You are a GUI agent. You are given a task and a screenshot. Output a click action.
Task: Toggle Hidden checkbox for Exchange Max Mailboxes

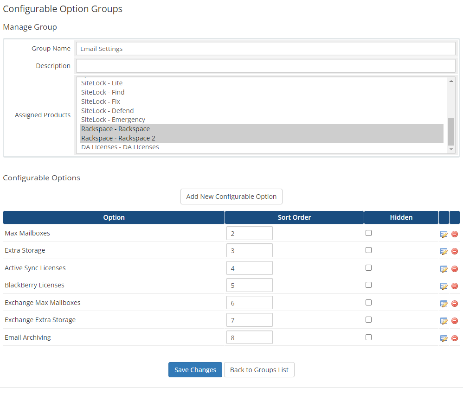[368, 303]
